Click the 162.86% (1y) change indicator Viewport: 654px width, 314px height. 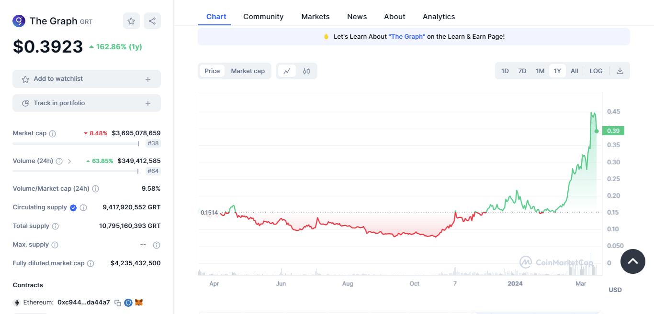pos(115,47)
